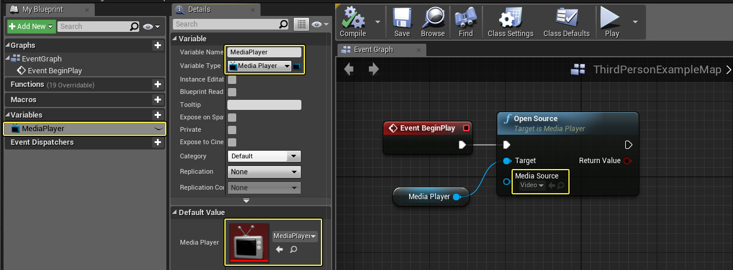Open the Compile options dropdown arrow
733x270 pixels.
[x=378, y=21]
